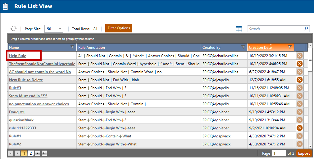Export the rule list

[304, 153]
